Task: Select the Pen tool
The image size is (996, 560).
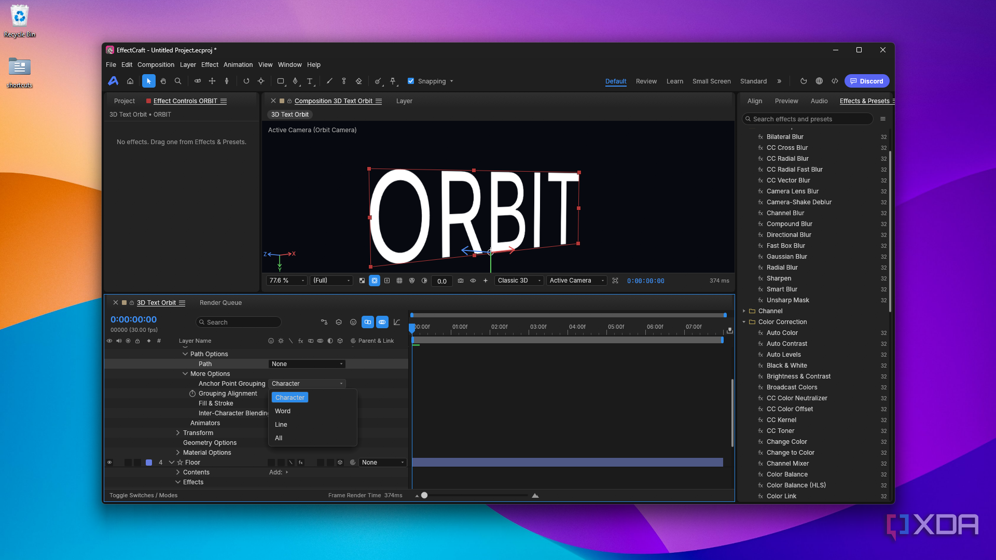Action: (295, 81)
